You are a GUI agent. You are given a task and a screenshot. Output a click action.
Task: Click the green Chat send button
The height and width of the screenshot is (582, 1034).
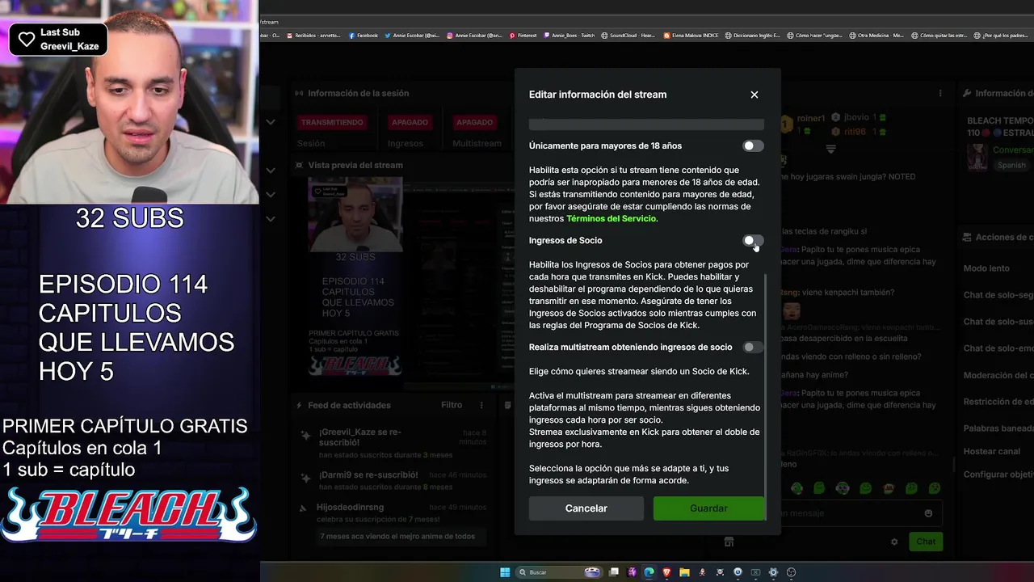click(x=926, y=542)
